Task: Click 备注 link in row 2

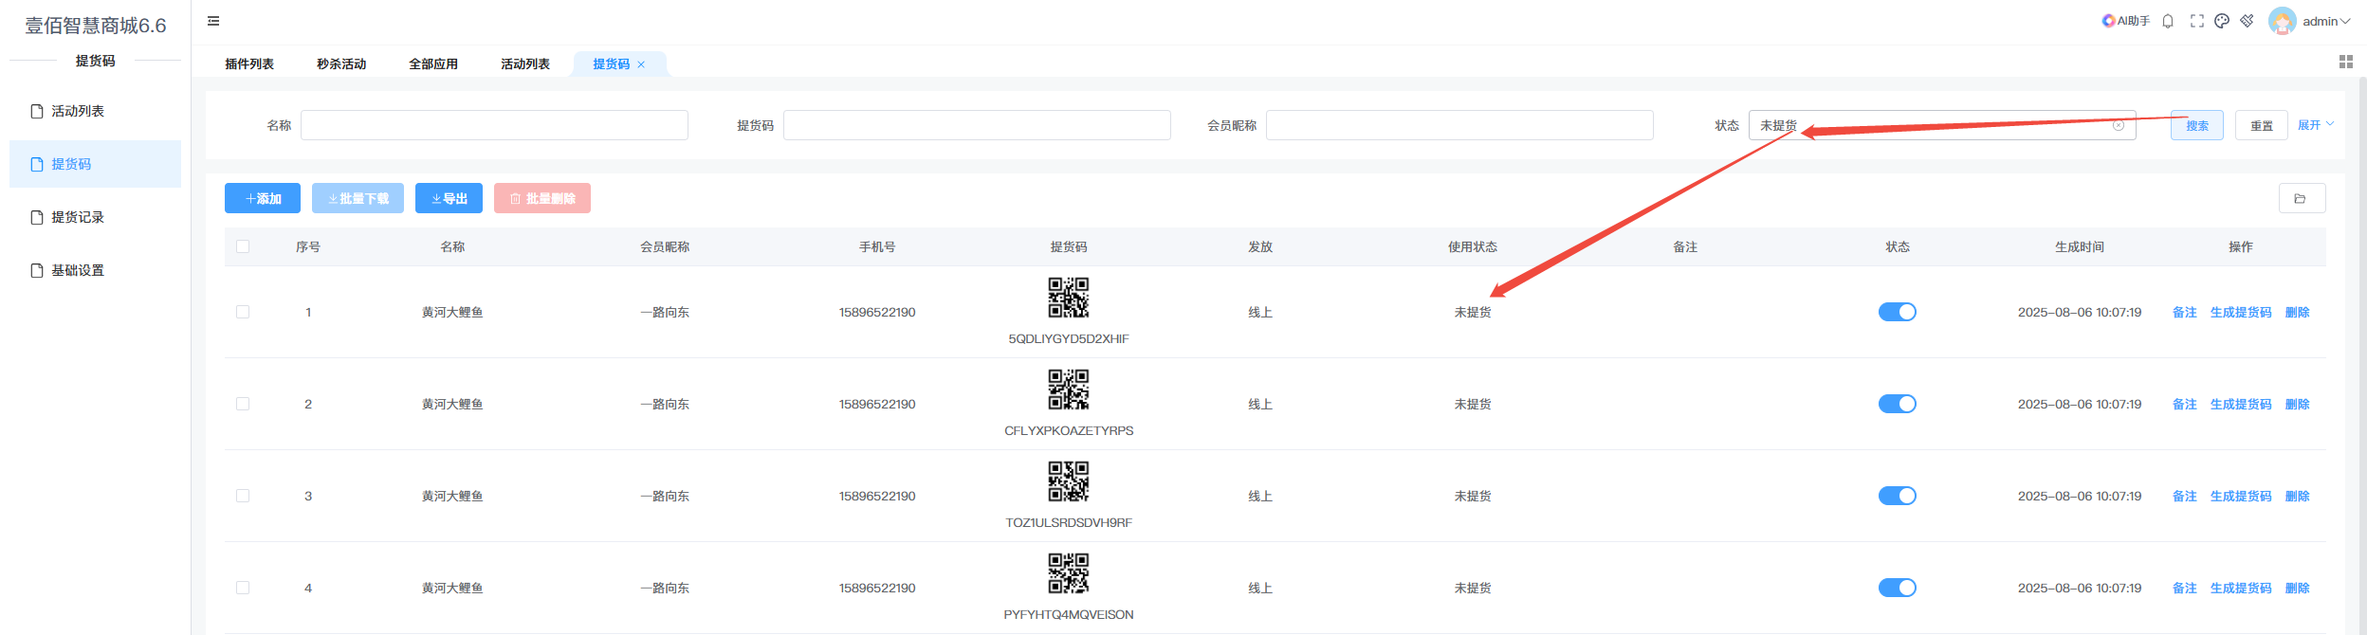Action: (2185, 404)
